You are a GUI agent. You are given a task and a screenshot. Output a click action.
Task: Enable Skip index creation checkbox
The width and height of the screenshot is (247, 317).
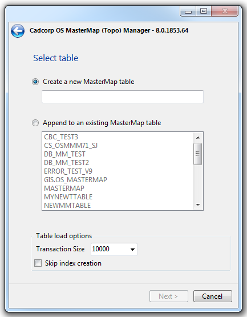(38, 263)
